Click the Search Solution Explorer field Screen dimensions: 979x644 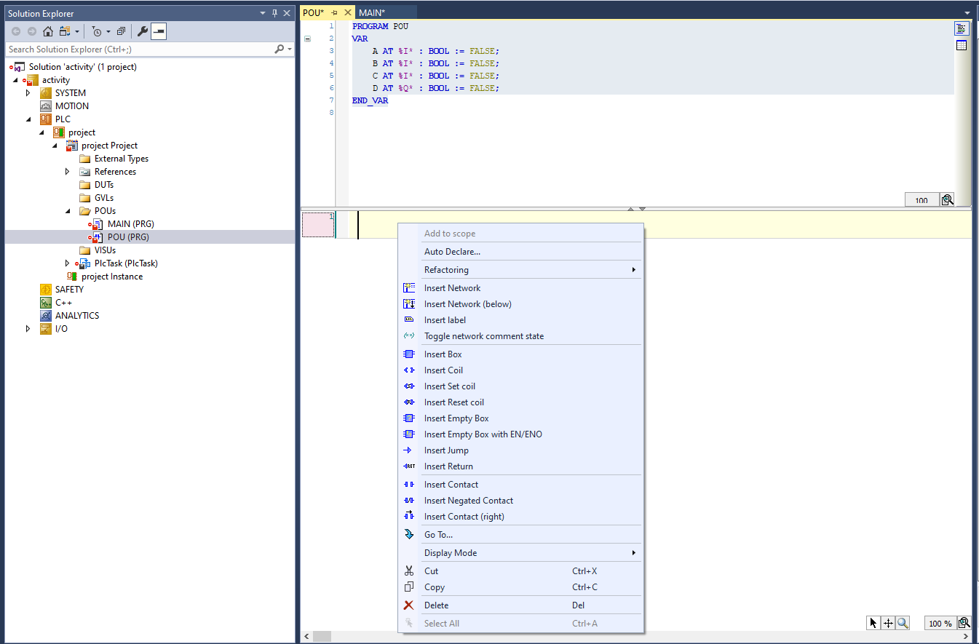tap(138, 49)
